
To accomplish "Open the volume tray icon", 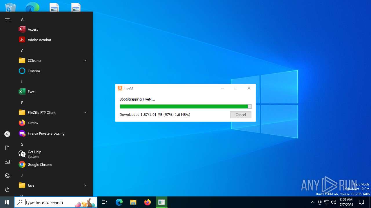I will (334, 202).
